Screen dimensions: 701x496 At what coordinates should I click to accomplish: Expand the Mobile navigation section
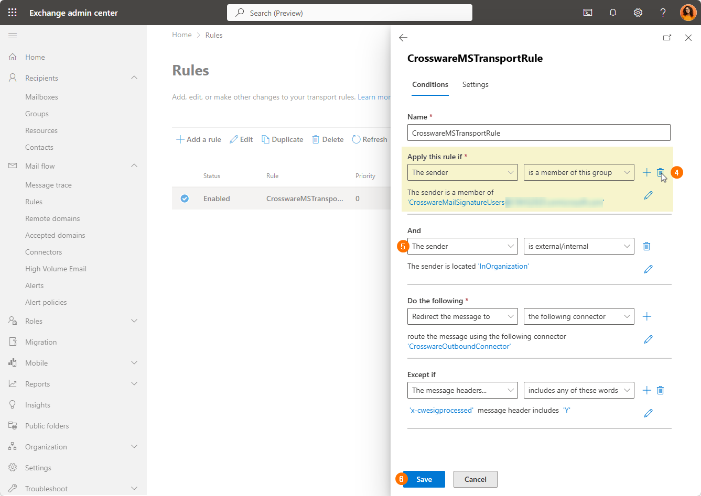pyautogui.click(x=134, y=362)
